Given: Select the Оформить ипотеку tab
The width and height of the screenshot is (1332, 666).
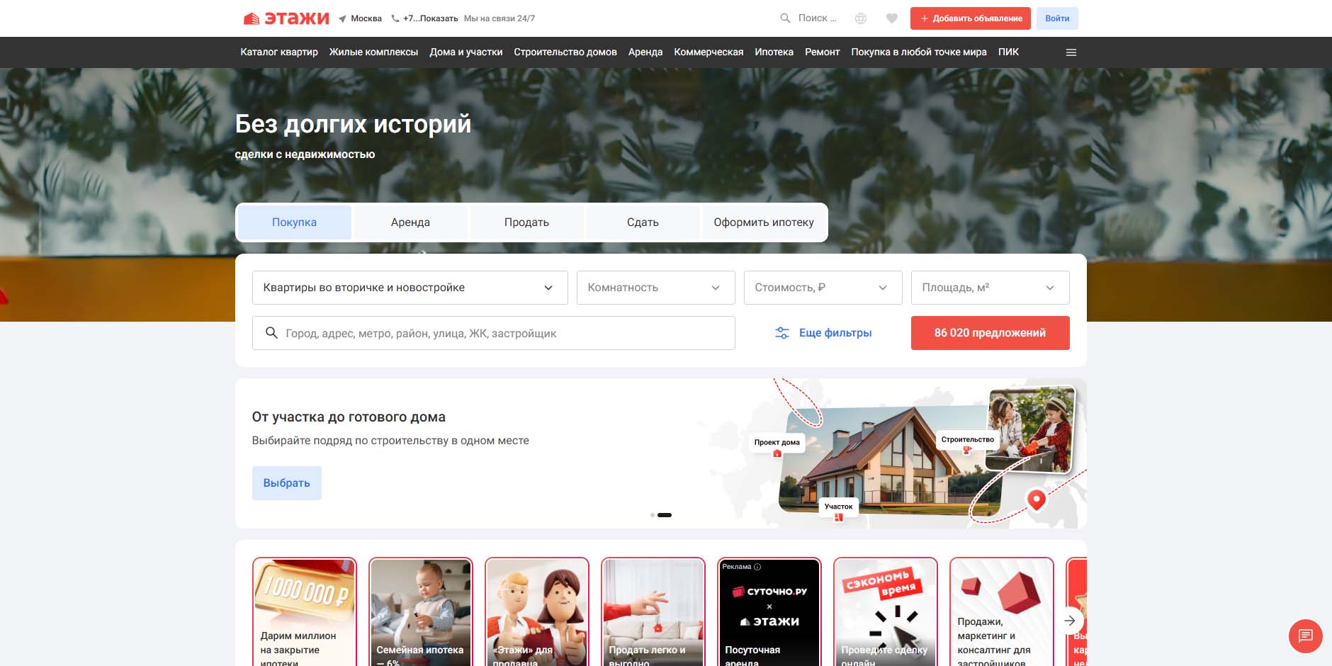Looking at the screenshot, I should coord(763,222).
